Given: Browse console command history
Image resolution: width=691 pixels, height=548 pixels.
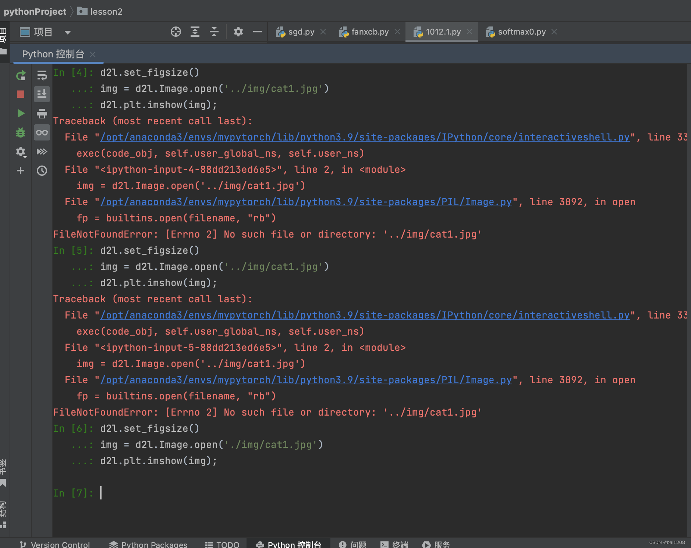Looking at the screenshot, I should 42,170.
